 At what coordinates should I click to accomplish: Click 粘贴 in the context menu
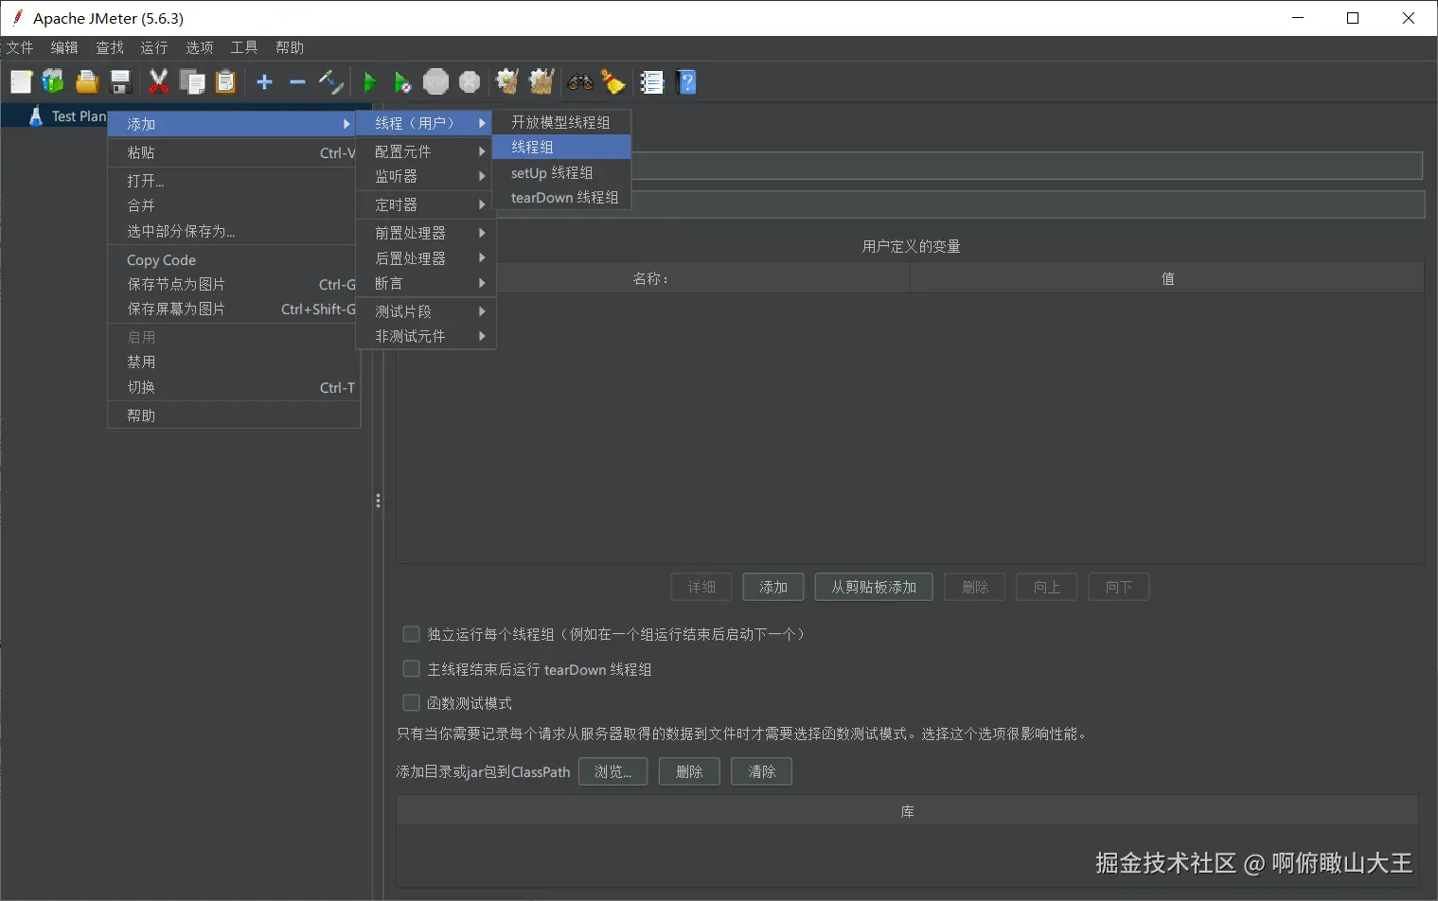[234, 152]
